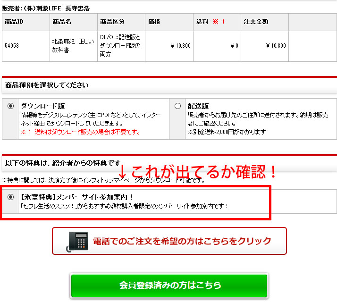Click the product ID 54953 cell
The image size is (337, 302).
(x=12, y=46)
